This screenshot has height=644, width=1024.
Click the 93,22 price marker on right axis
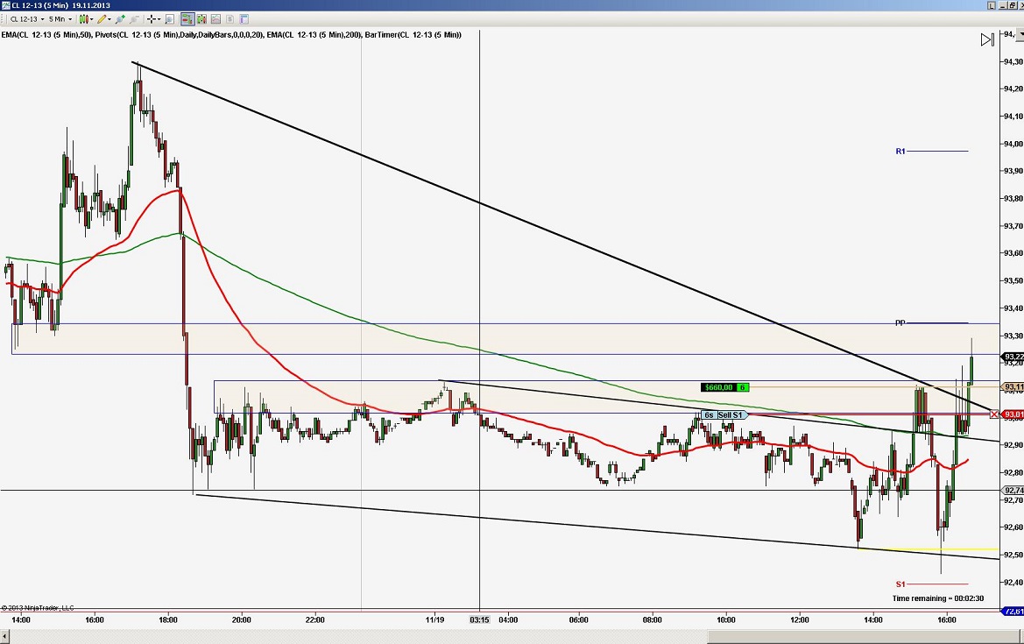[x=1009, y=357]
